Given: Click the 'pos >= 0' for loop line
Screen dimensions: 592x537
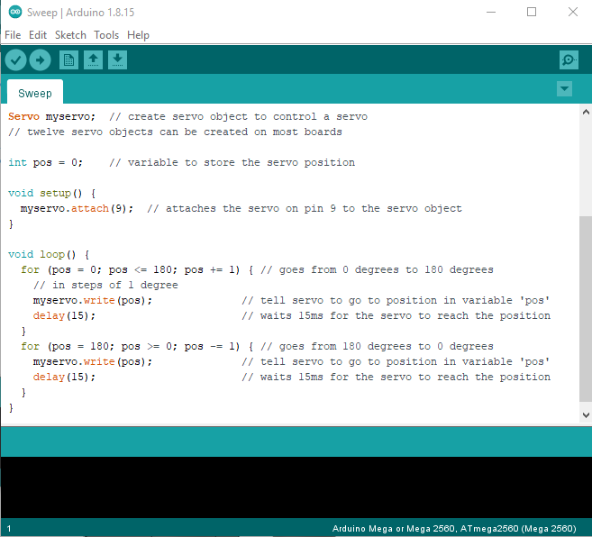Looking at the screenshot, I should (257, 346).
